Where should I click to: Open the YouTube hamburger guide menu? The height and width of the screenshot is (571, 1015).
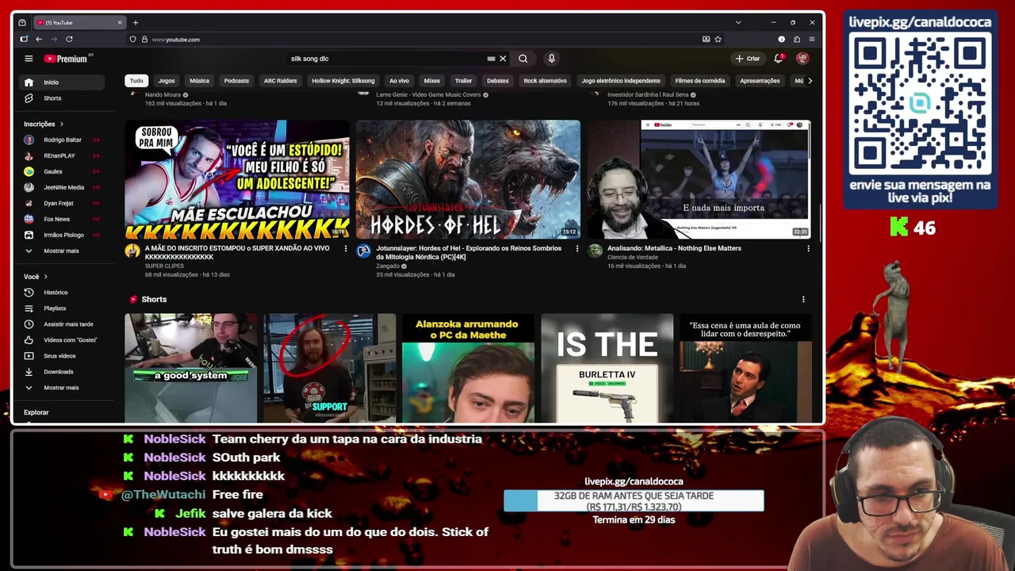(29, 59)
